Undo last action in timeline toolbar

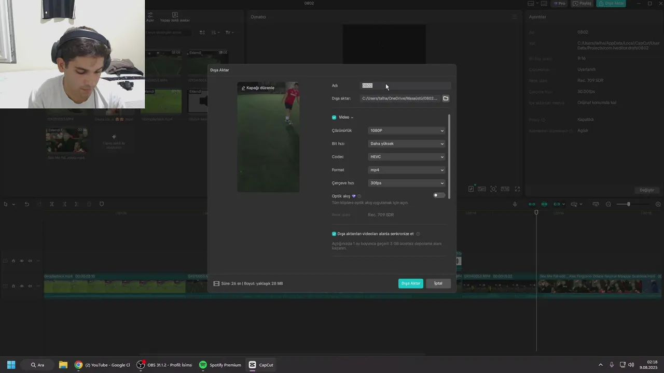[27, 204]
